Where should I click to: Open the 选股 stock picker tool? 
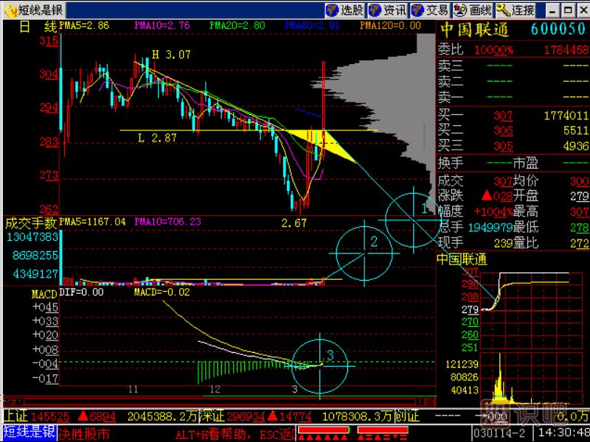coord(345,10)
